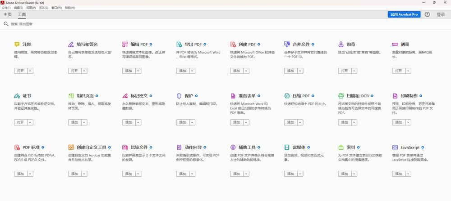This screenshot has width=451, height=201.
Task: Open the dropdown arrow under 编辑 PDF
Action: (x=138, y=71)
